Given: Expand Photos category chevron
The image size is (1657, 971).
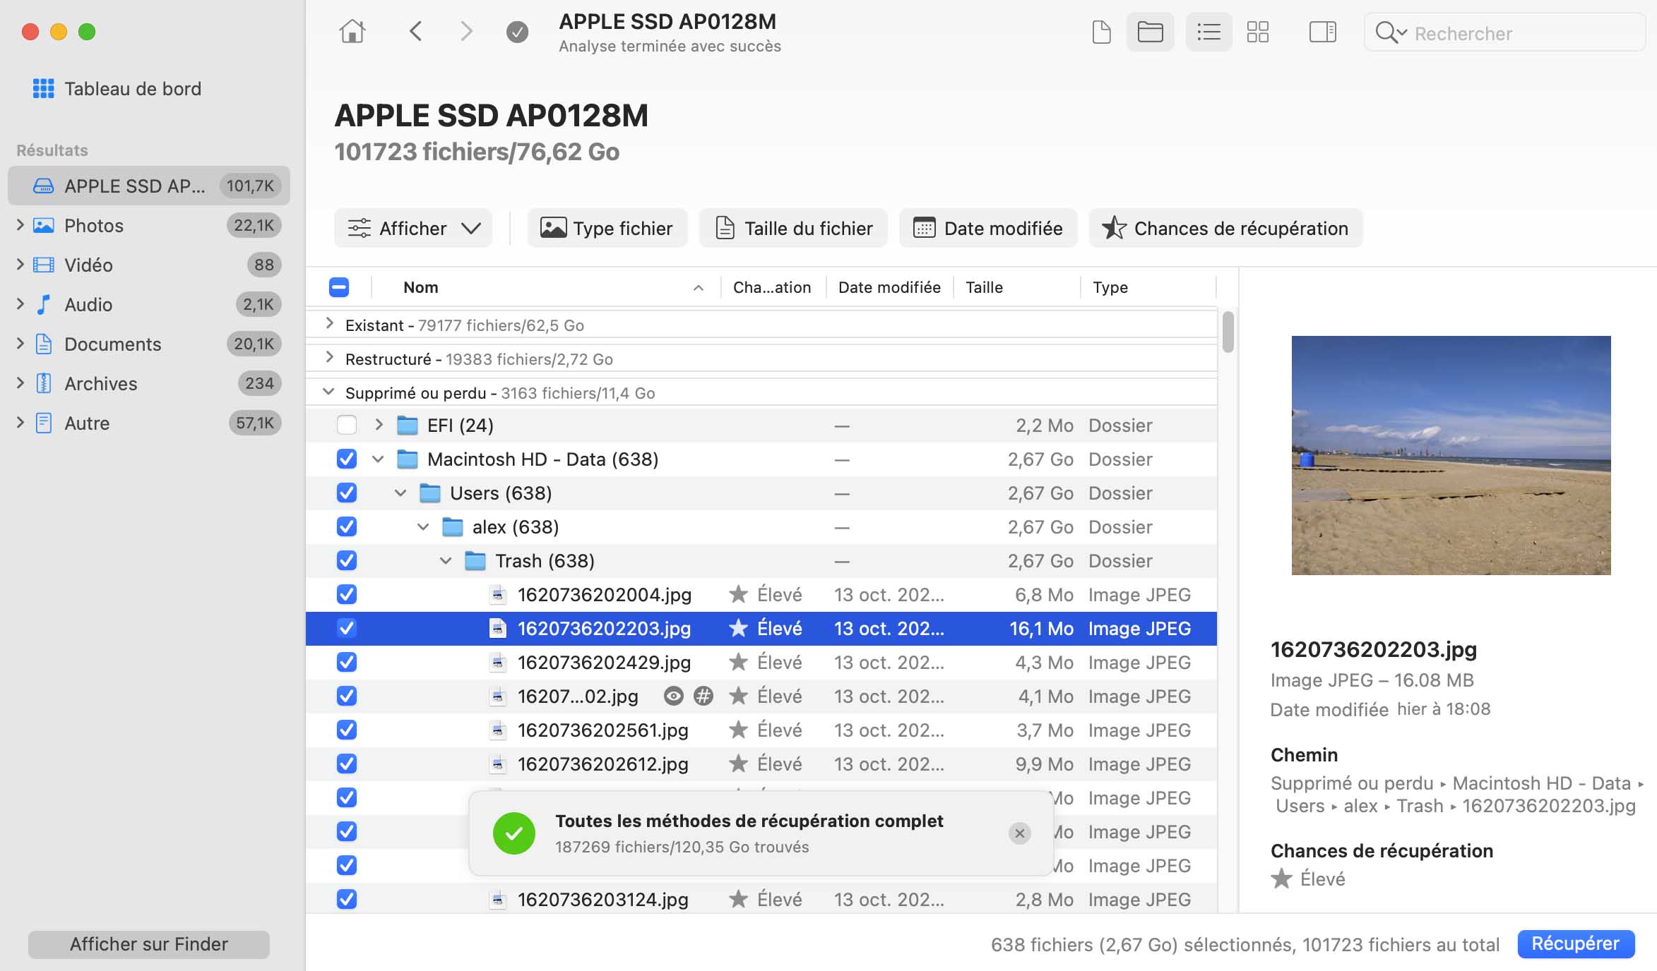Looking at the screenshot, I should tap(20, 225).
